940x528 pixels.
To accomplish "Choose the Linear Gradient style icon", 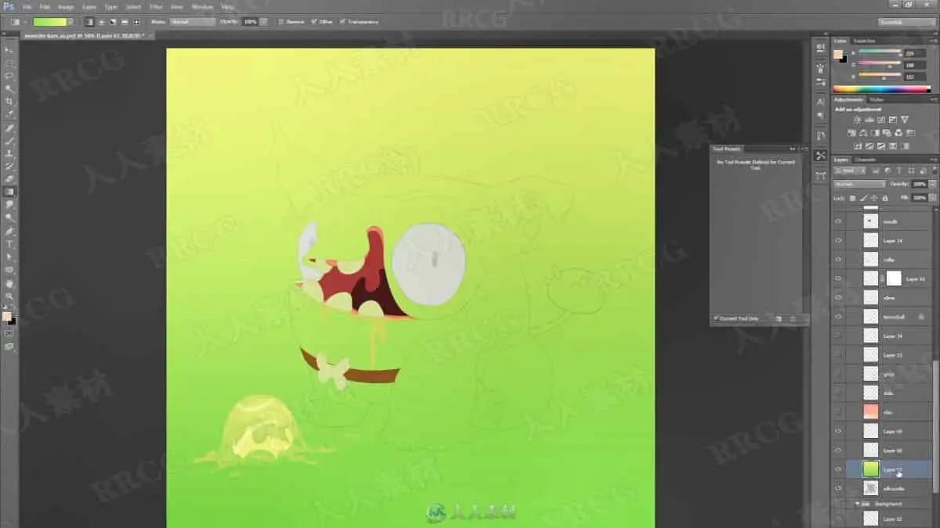I will 89,22.
